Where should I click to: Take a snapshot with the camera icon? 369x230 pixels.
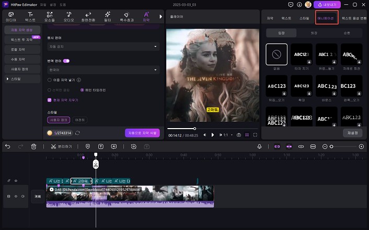239,135
